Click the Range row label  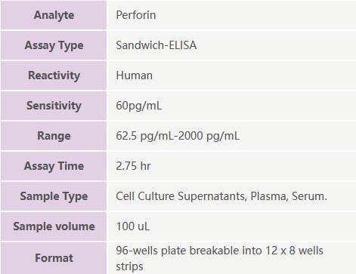point(54,136)
